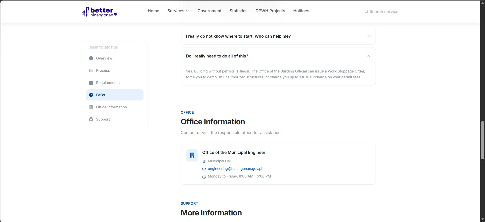Screen dimensions: 485x222
Task: Open the Hotlines page
Action: point(301,11)
